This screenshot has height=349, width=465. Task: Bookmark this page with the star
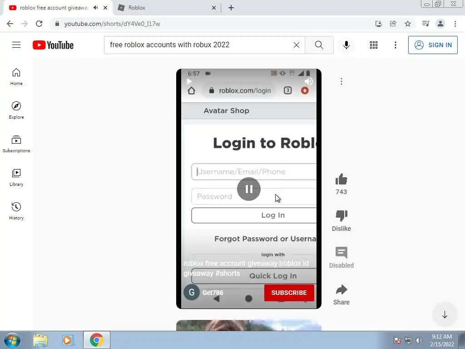408,24
